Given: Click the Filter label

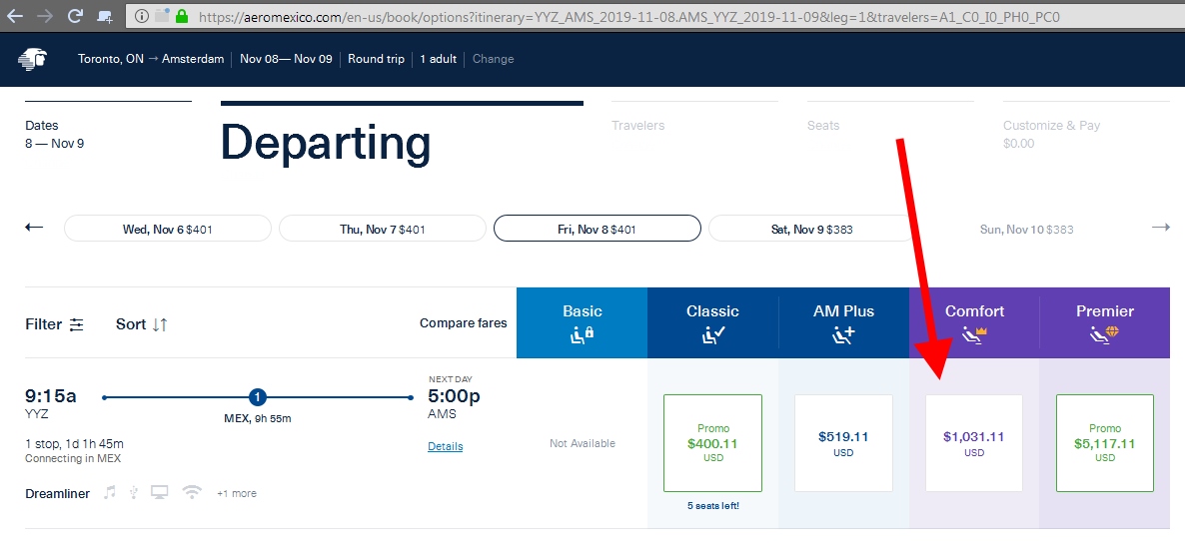Looking at the screenshot, I should (x=44, y=324).
